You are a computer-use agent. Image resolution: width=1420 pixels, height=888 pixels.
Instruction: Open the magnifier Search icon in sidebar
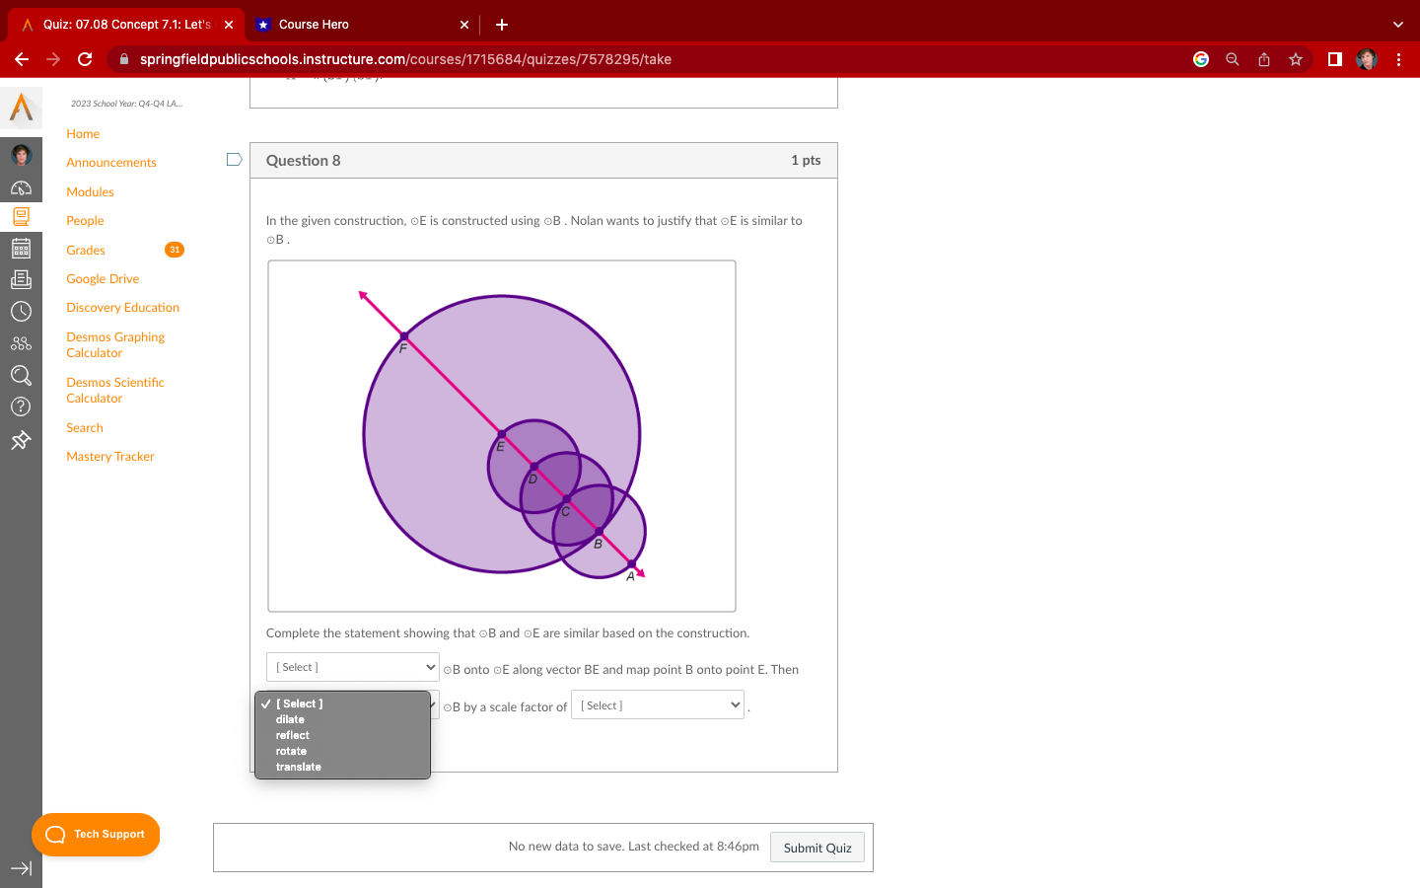coord(21,375)
